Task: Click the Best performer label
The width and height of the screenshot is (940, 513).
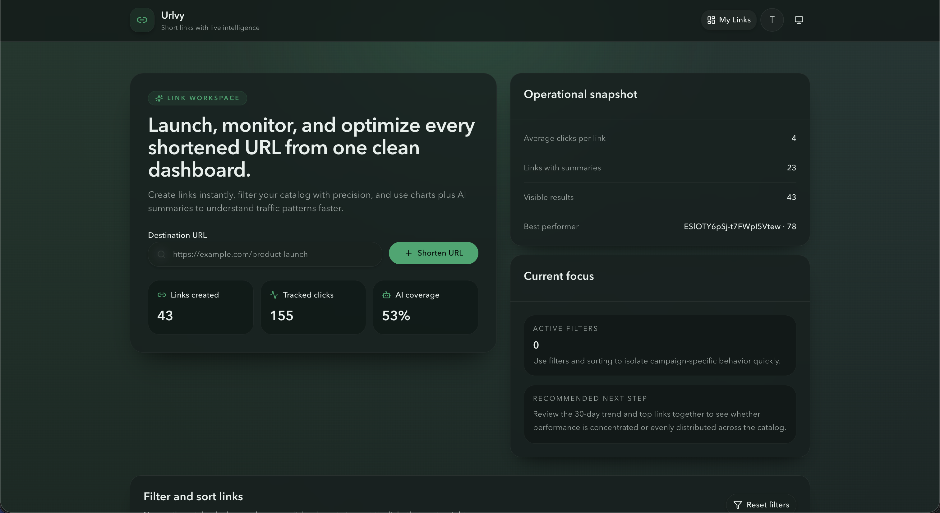Action: pyautogui.click(x=551, y=227)
